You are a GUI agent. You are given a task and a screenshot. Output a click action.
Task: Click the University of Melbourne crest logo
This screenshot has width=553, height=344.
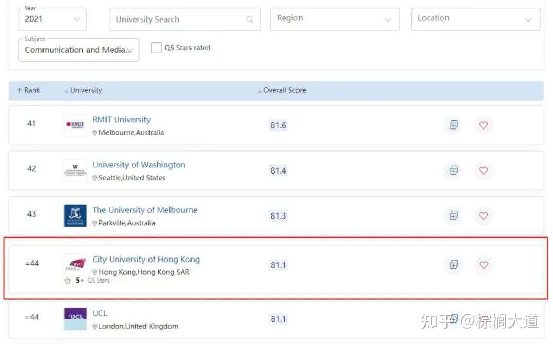pyautogui.click(x=75, y=216)
